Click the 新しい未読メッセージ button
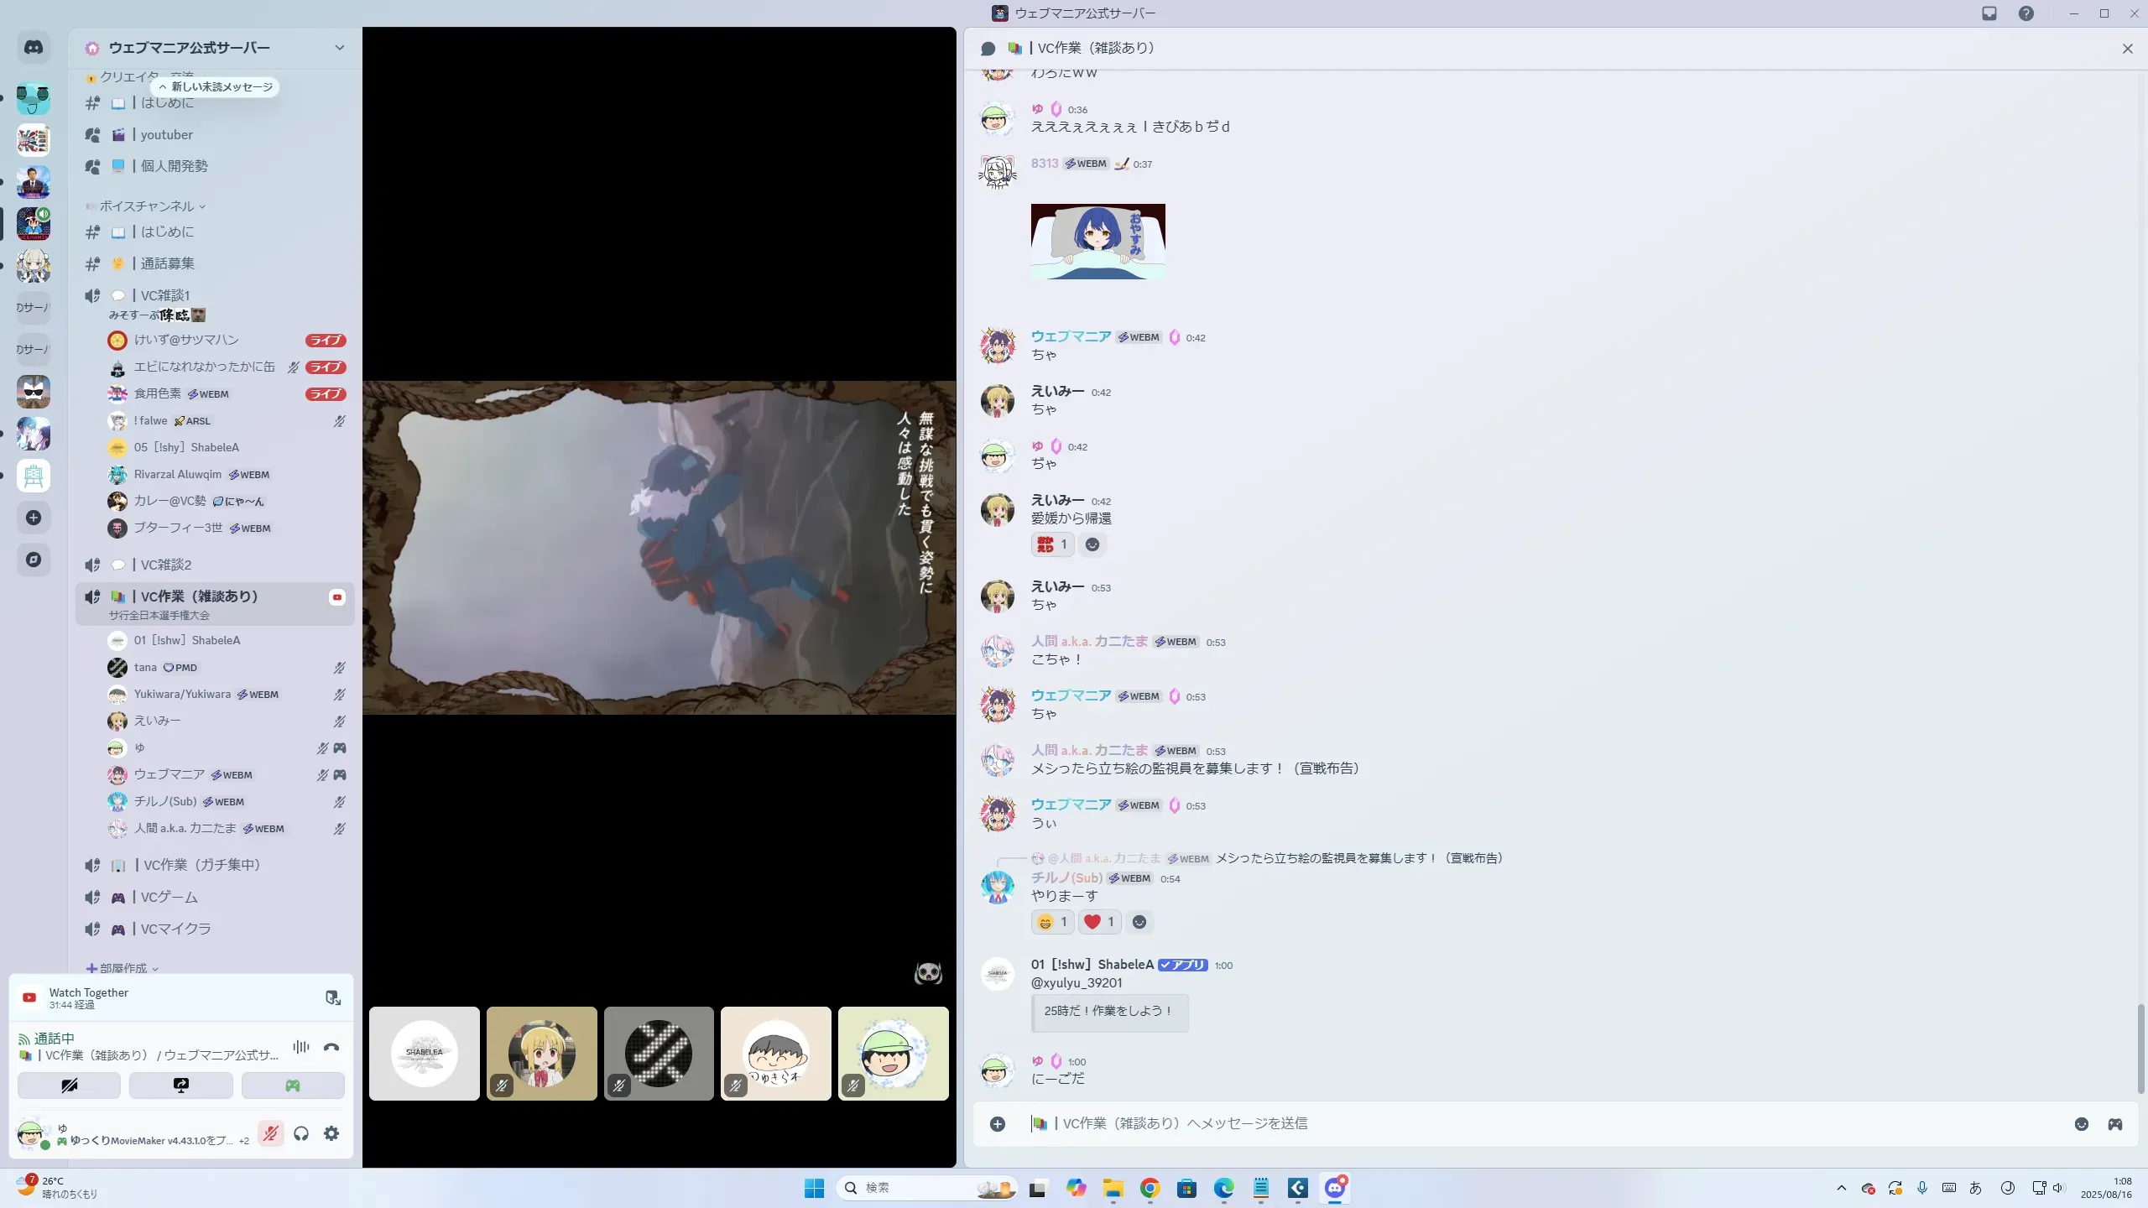 pyautogui.click(x=215, y=86)
